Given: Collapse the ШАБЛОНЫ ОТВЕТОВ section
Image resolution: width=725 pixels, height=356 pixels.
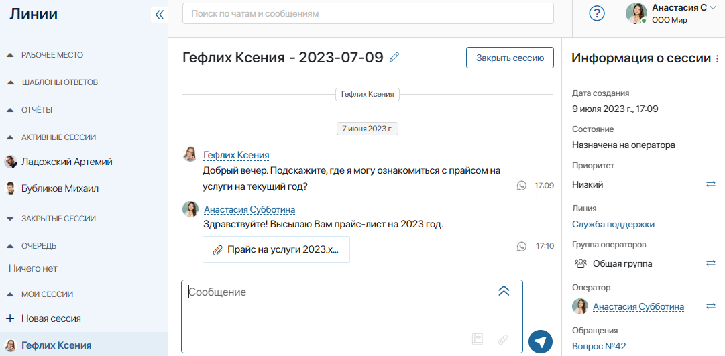Looking at the screenshot, I should coord(10,82).
